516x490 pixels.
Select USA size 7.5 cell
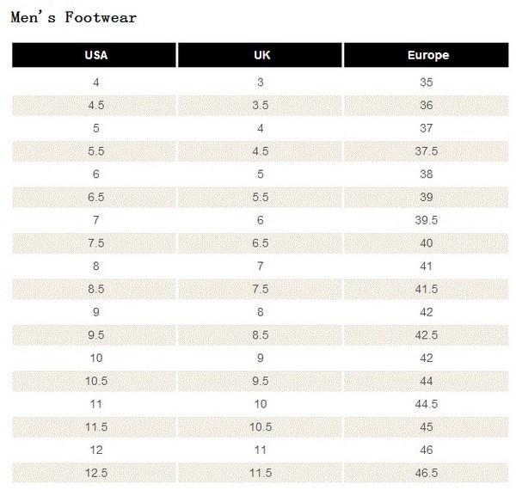pyautogui.click(x=94, y=243)
